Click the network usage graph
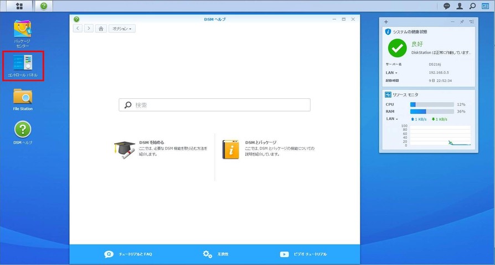This screenshot has width=495, height=265. 440,135
